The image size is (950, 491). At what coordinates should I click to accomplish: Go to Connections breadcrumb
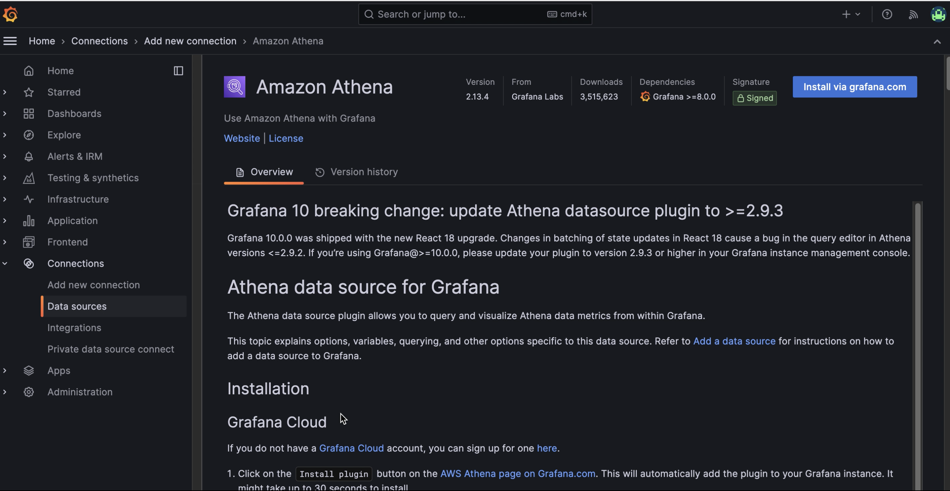(99, 41)
